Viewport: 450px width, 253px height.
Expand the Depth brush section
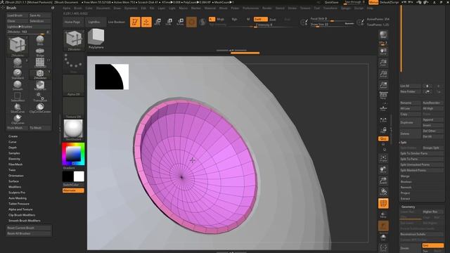tap(13, 148)
